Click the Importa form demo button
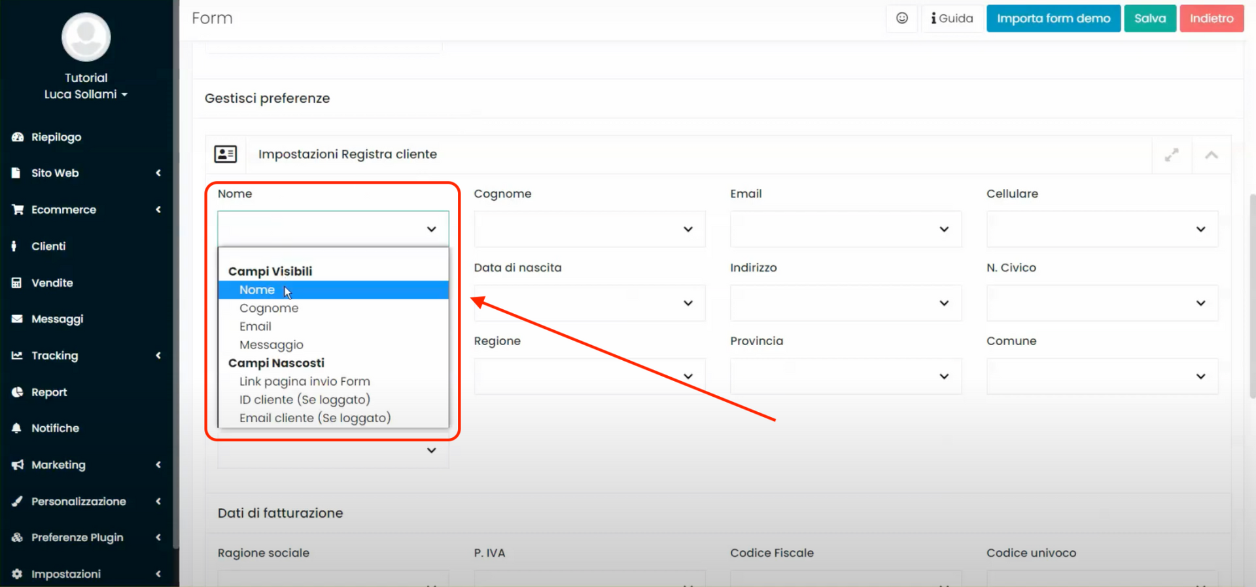 (x=1053, y=18)
